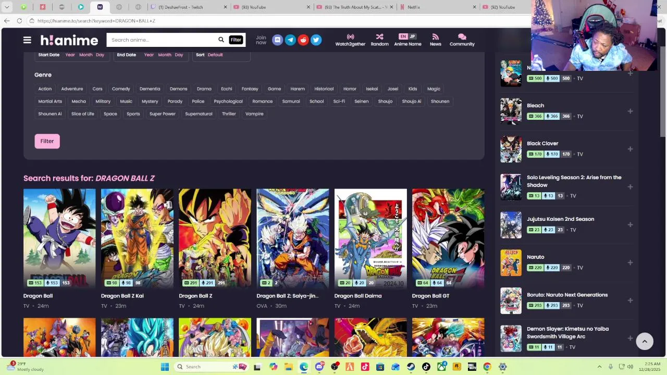Open the Telegram join link icon
Image resolution: width=667 pixels, height=375 pixels.
pos(290,40)
